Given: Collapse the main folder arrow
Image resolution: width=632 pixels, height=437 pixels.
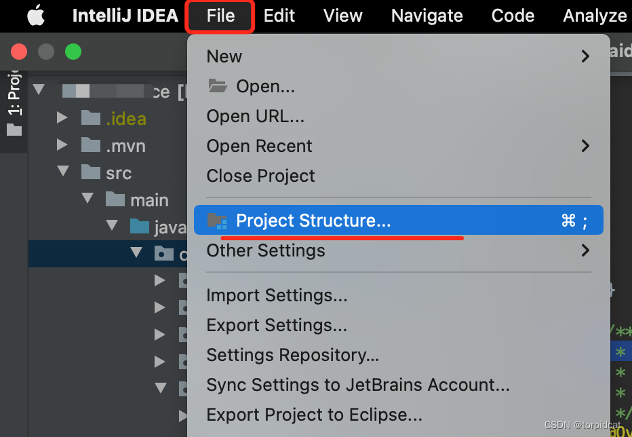Looking at the screenshot, I should pyautogui.click(x=87, y=197).
